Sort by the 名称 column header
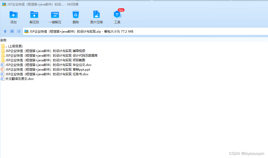The height and width of the screenshot is (158, 268). click(3, 40)
